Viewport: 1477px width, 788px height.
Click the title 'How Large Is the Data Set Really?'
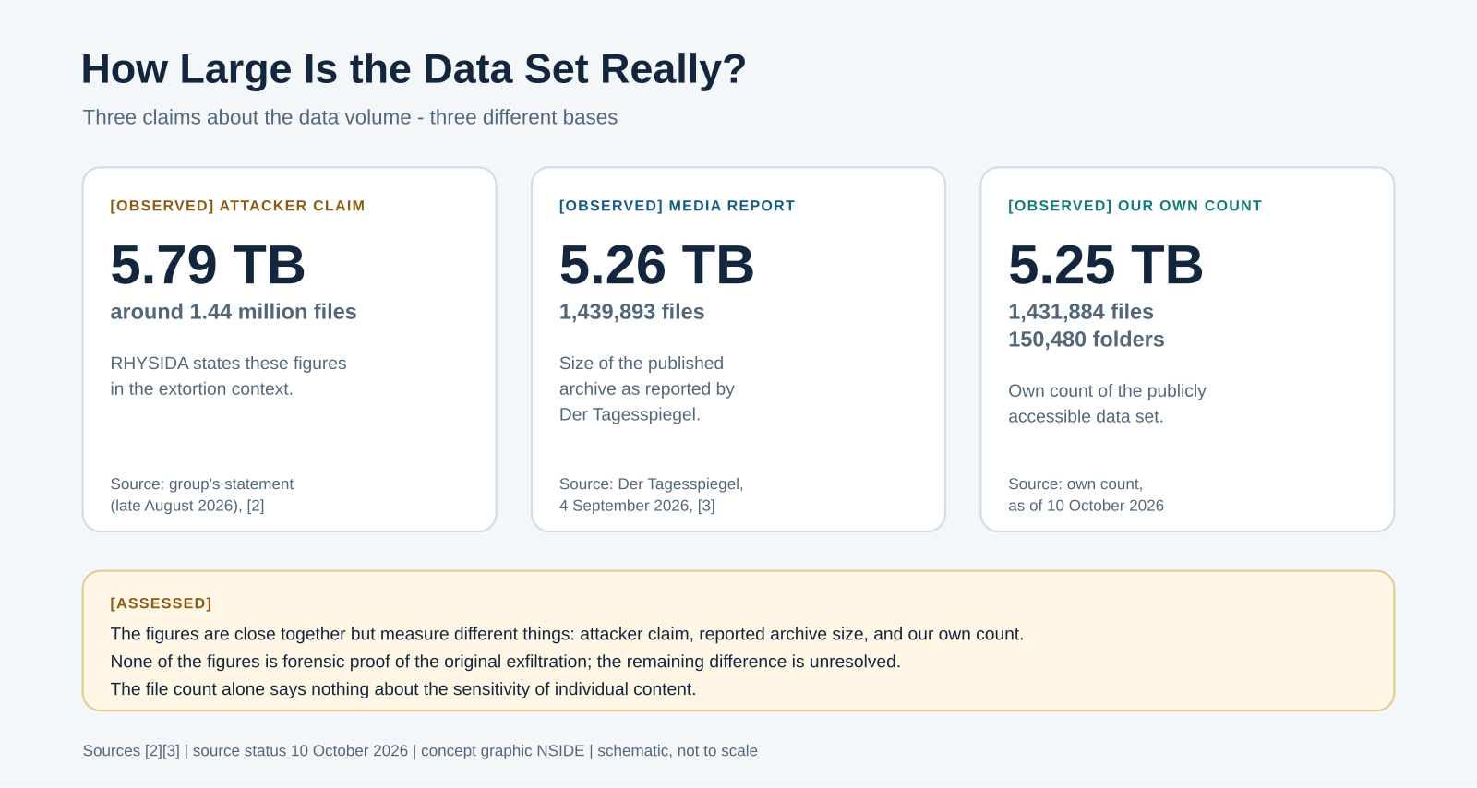coord(414,69)
